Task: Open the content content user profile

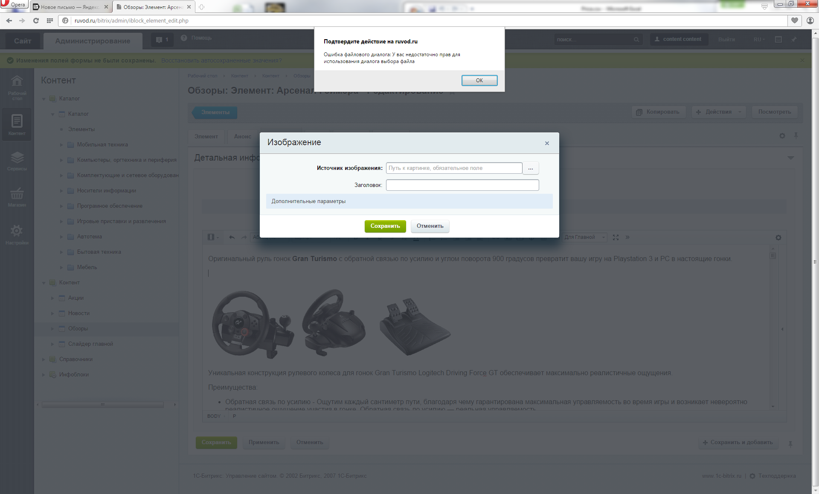Action: click(x=678, y=39)
